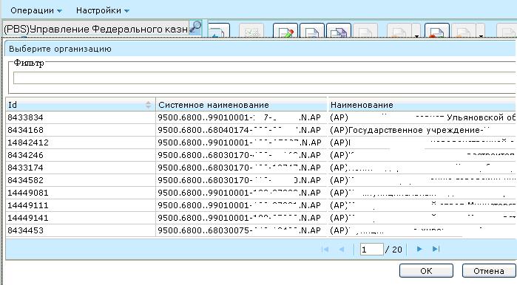Select the row with Id 14449111

click(x=261, y=205)
